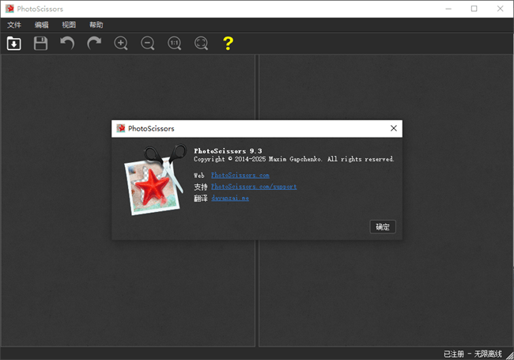The image size is (514, 360).
Task: Close the PhotoScissors about dialog
Action: coord(393,128)
